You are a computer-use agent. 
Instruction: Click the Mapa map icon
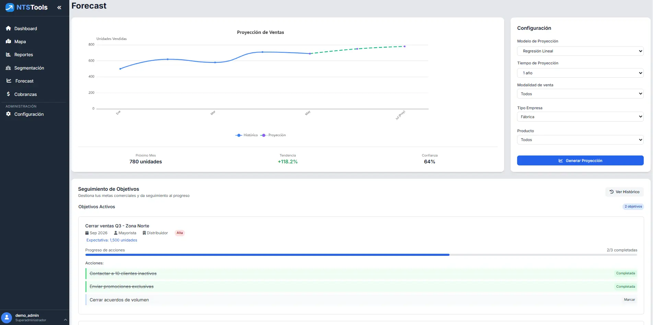click(x=9, y=41)
